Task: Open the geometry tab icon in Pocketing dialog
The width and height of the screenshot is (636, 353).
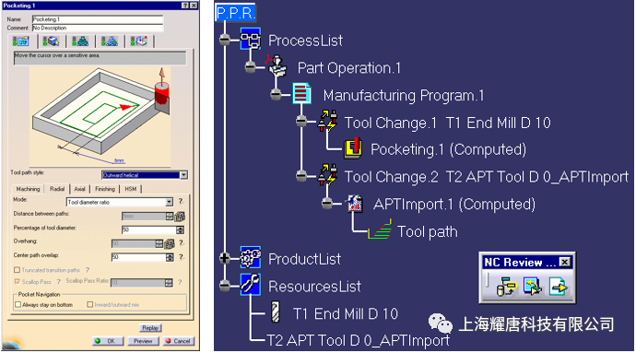Action: 51,41
